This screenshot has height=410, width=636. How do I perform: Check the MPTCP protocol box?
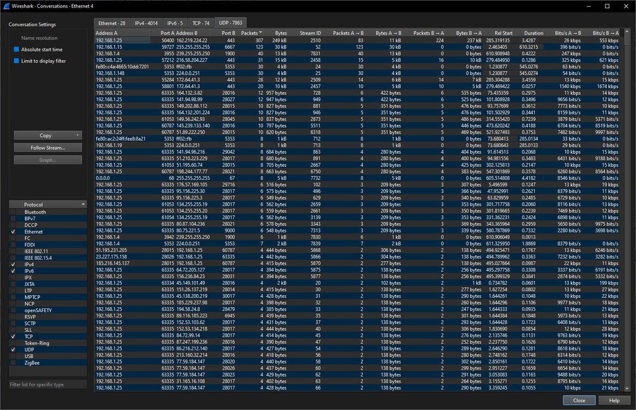(x=14, y=297)
